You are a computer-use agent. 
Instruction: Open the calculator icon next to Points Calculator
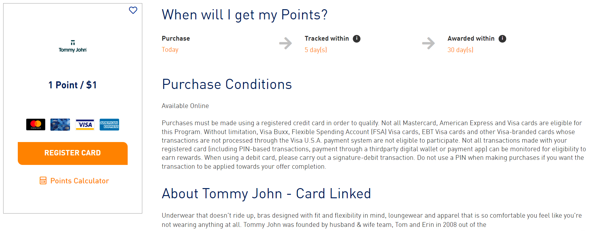pyautogui.click(x=43, y=180)
